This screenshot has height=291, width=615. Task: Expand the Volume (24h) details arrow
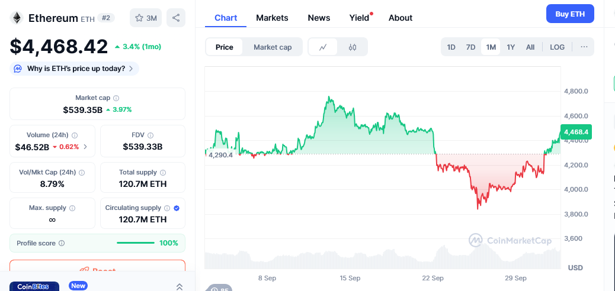pos(85,147)
